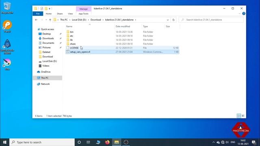The image size is (260, 146).
Task: Expand the address bar history dropdown
Action: 168,20
